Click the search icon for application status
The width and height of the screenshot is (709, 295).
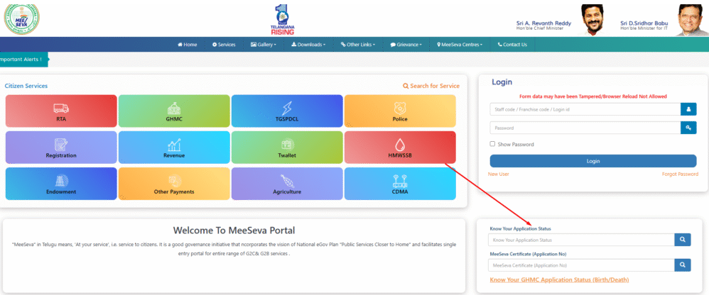[682, 240]
